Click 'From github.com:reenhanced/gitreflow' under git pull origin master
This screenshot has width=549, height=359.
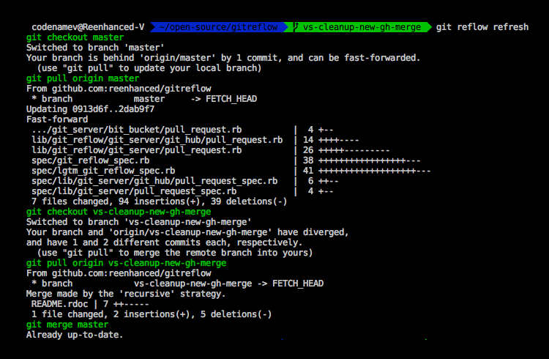120,88
